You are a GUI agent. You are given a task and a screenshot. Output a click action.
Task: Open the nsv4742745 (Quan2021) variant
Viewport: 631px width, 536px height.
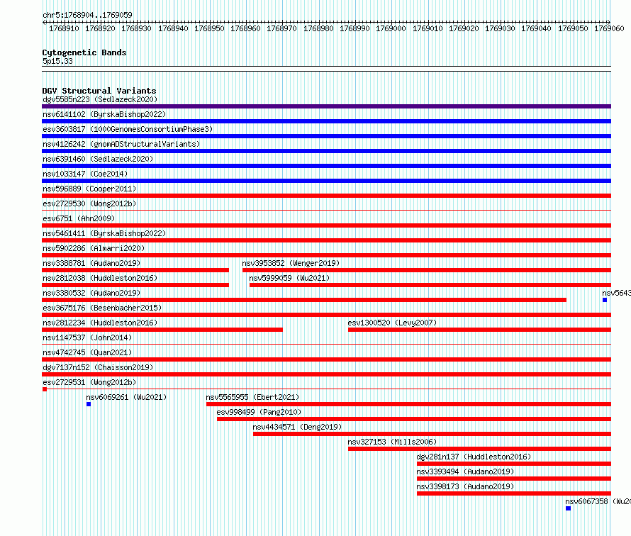pos(87,352)
